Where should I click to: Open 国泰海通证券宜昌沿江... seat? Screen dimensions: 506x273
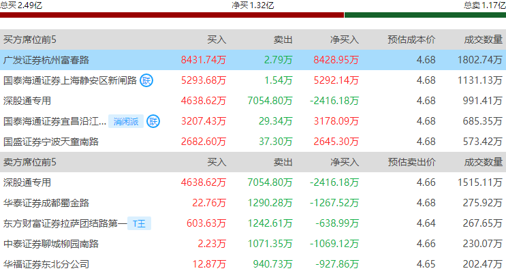(x=54, y=121)
